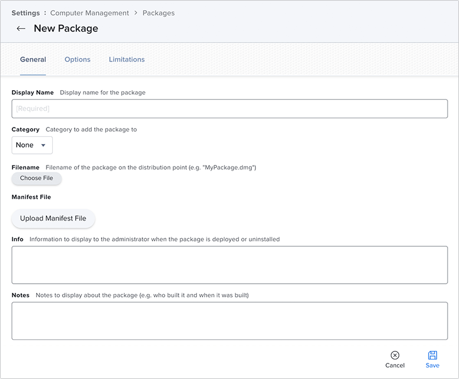
Task: Open the None category dropdown
Action: [32, 145]
